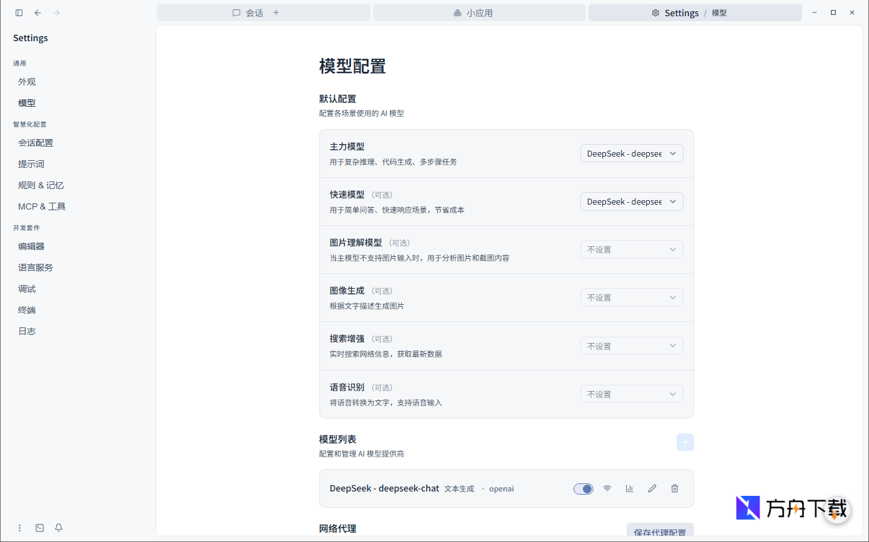The image size is (869, 542).
Task: Add a new model provider with plus button
Action: (x=685, y=442)
